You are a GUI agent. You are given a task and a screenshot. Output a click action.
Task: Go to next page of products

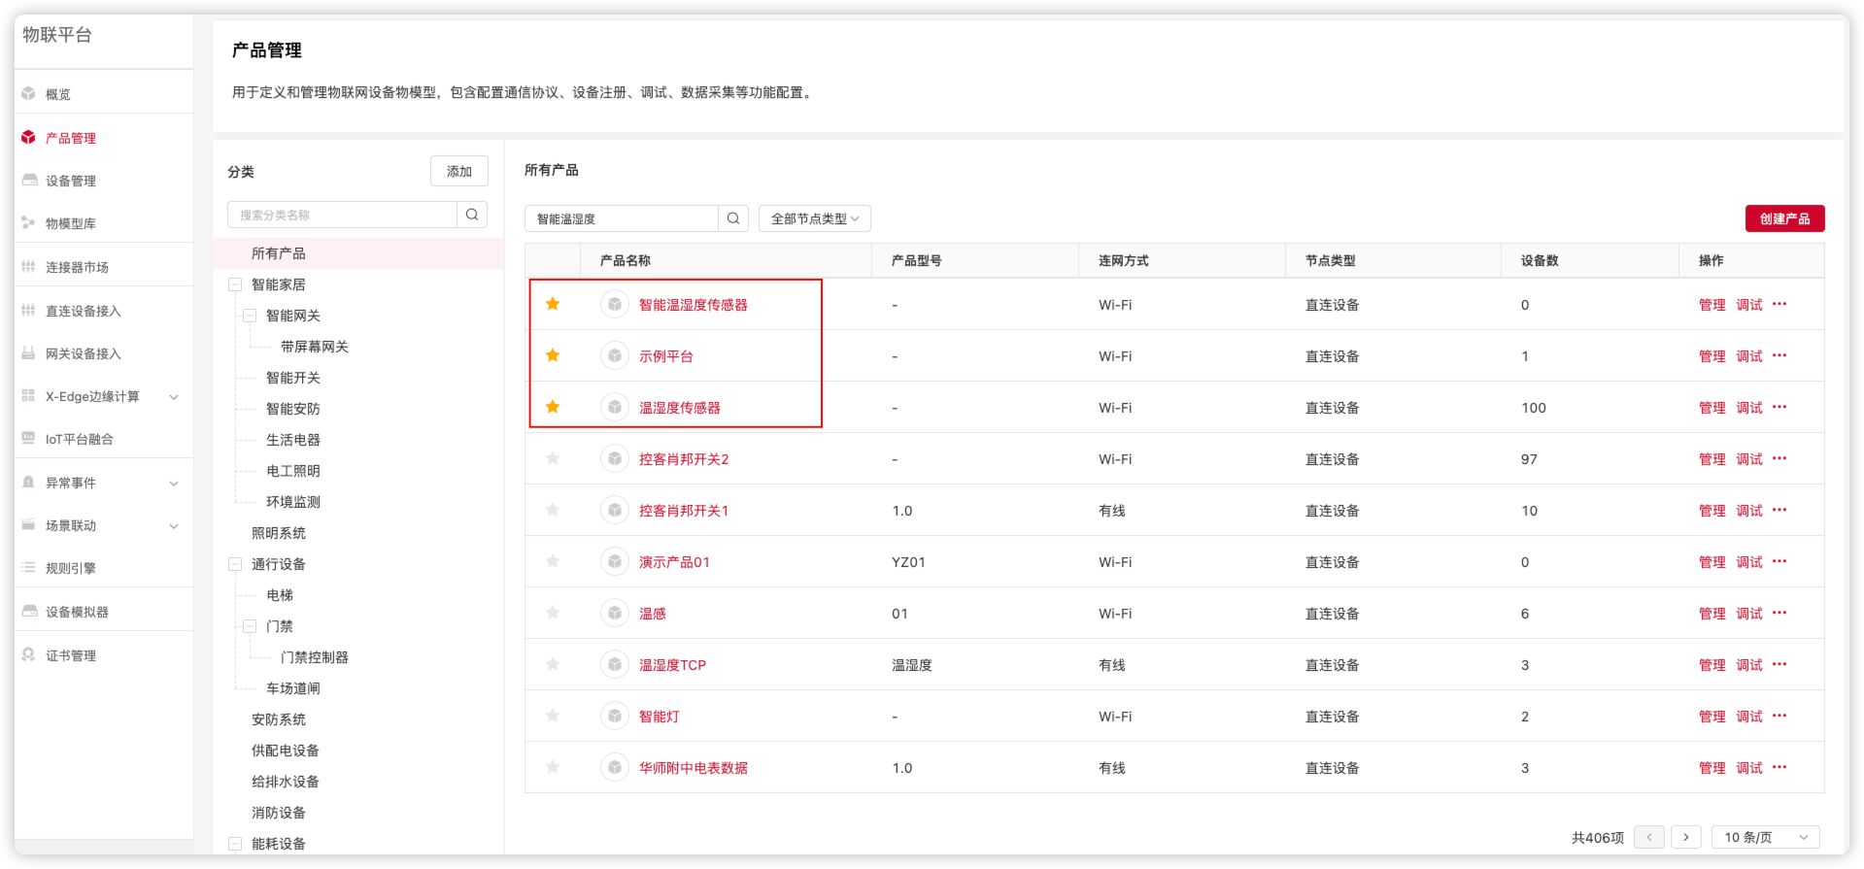tap(1686, 837)
